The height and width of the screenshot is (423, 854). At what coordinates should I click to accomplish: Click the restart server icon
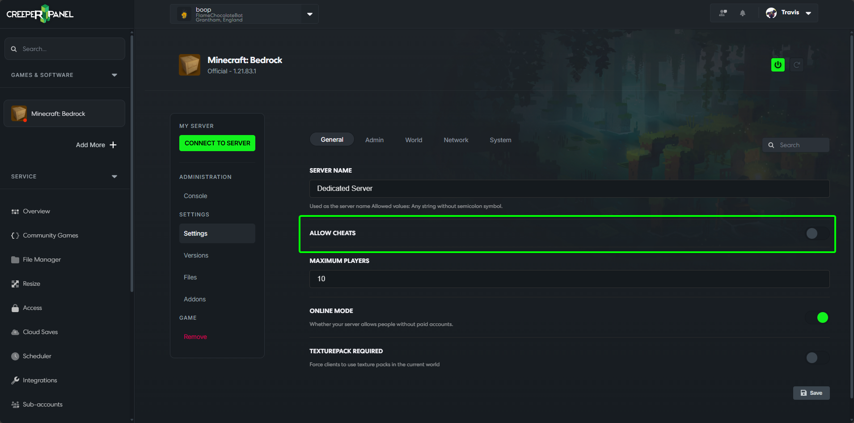(797, 64)
